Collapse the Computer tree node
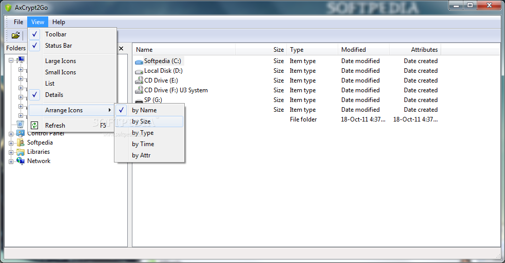Viewport: 505px width, 263px height. click(x=11, y=60)
